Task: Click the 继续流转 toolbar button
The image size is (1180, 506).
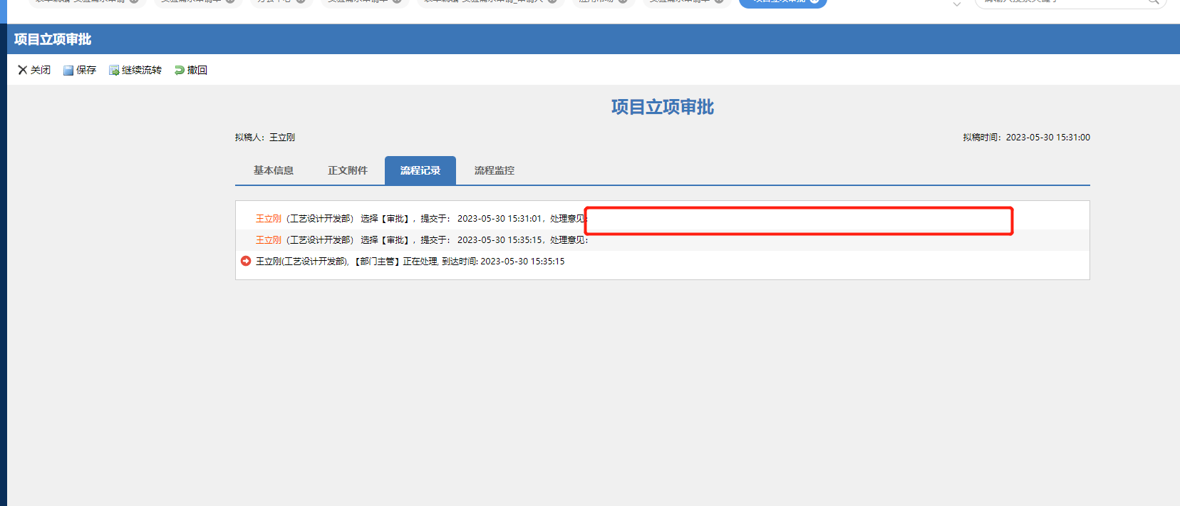Action: (x=135, y=70)
